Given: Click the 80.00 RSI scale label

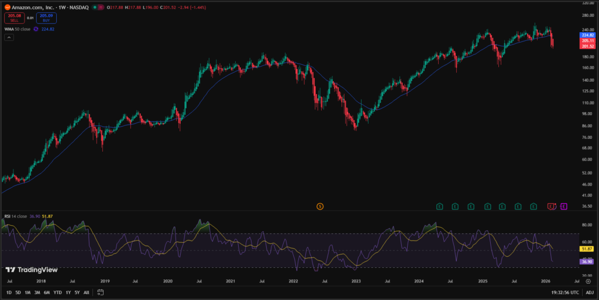Looking at the screenshot, I should (x=587, y=225).
